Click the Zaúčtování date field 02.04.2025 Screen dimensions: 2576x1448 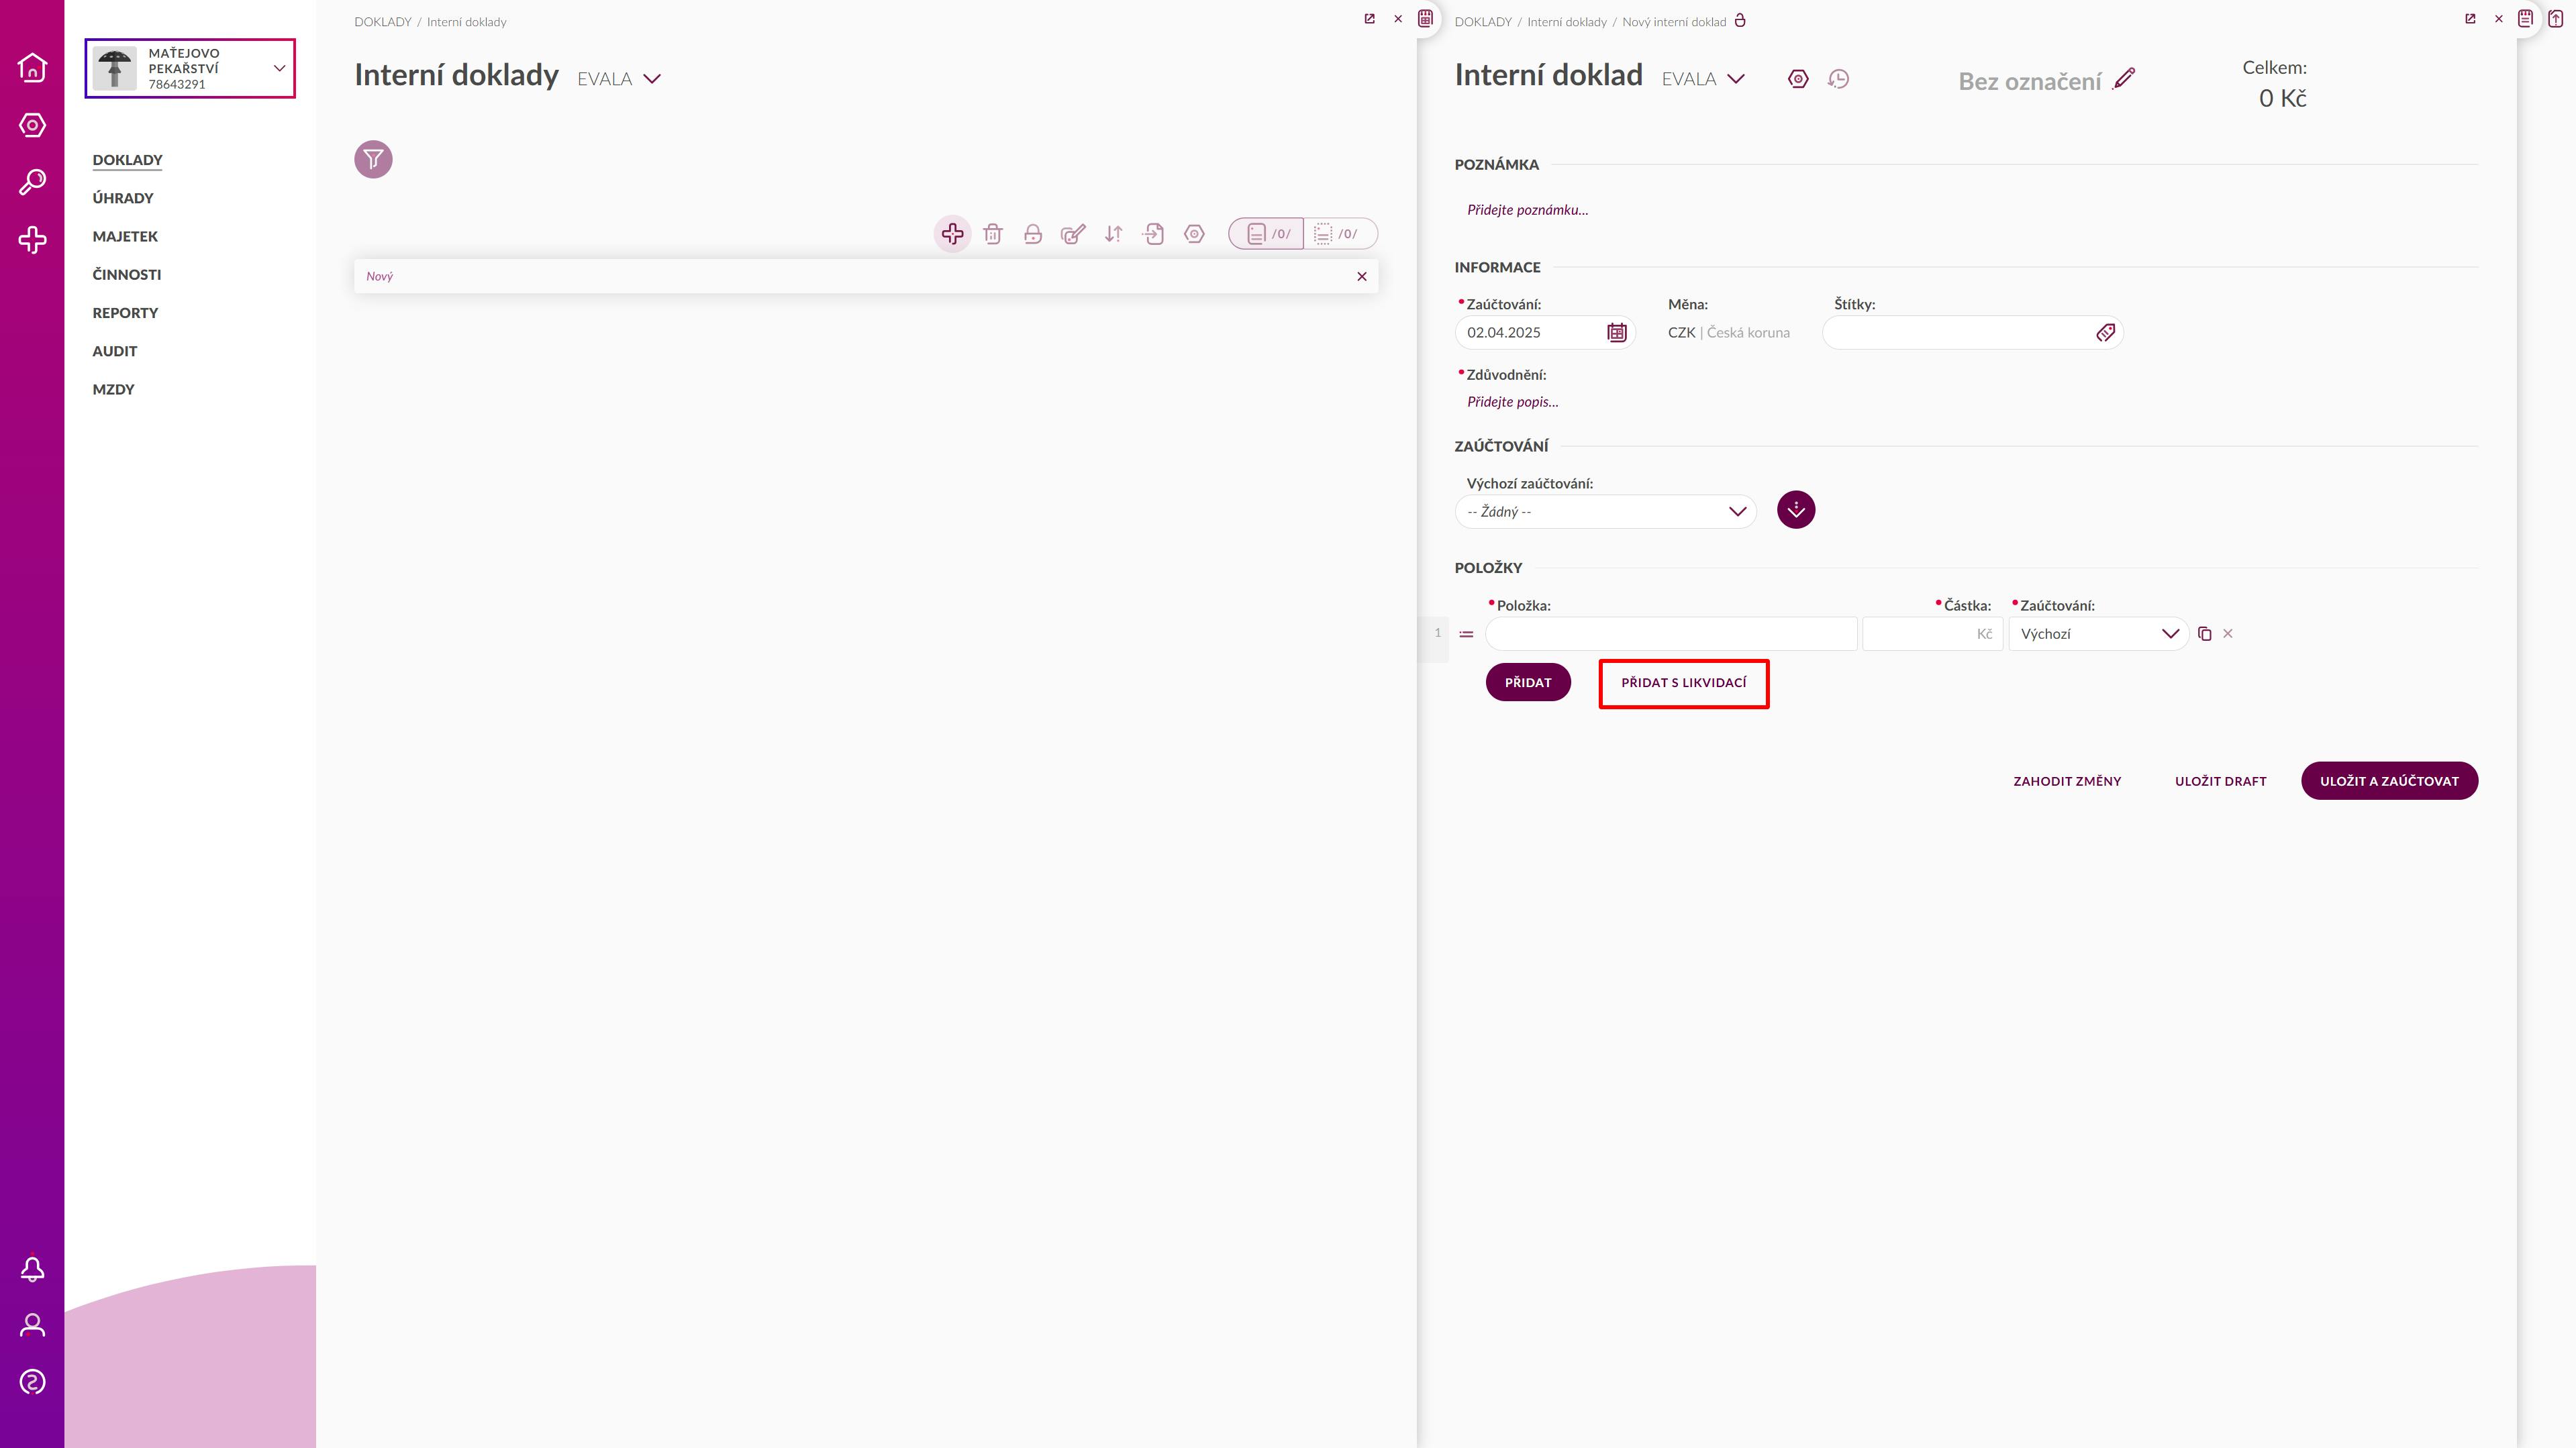click(x=1544, y=333)
